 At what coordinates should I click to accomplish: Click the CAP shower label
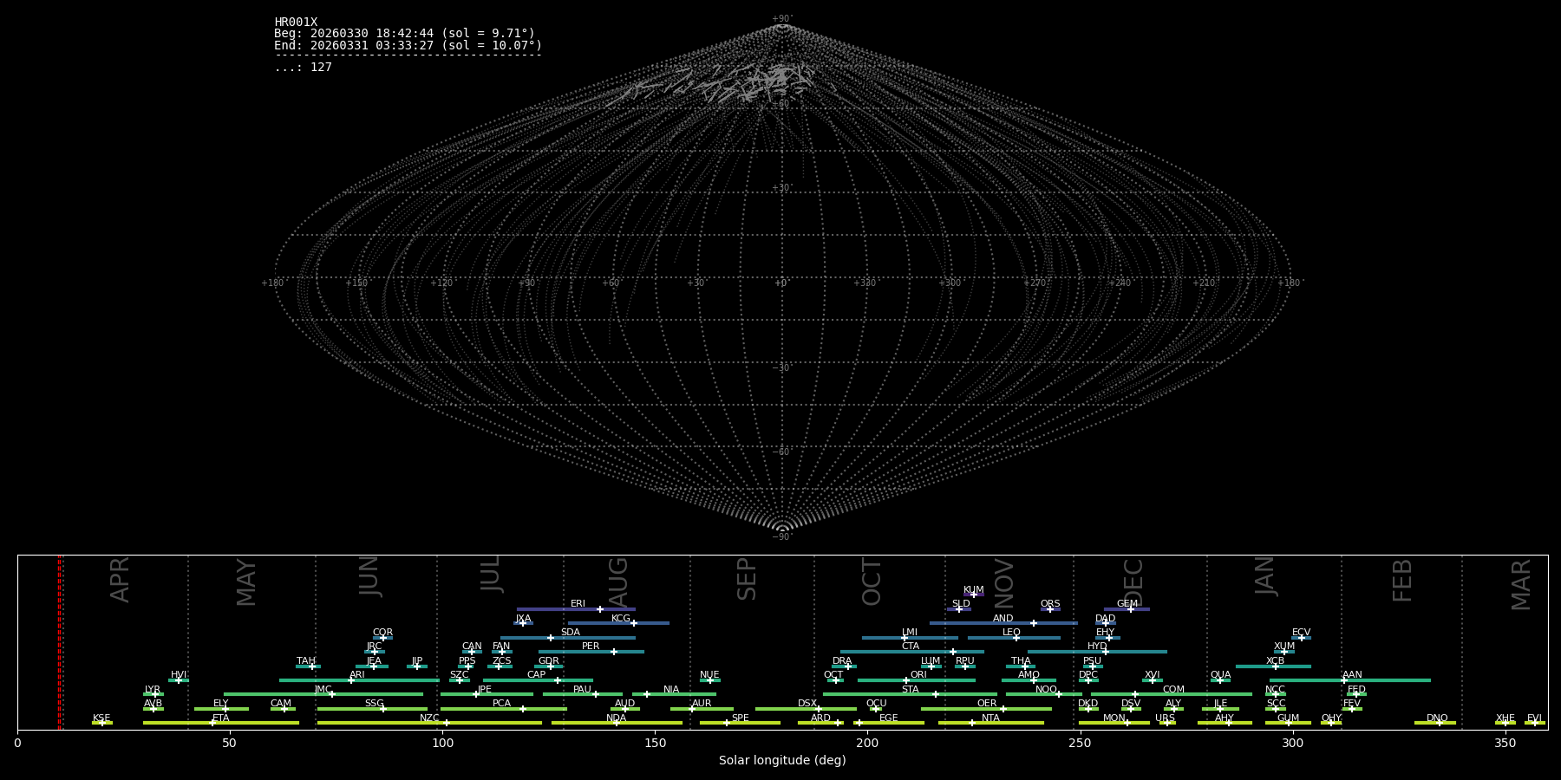pyautogui.click(x=537, y=675)
